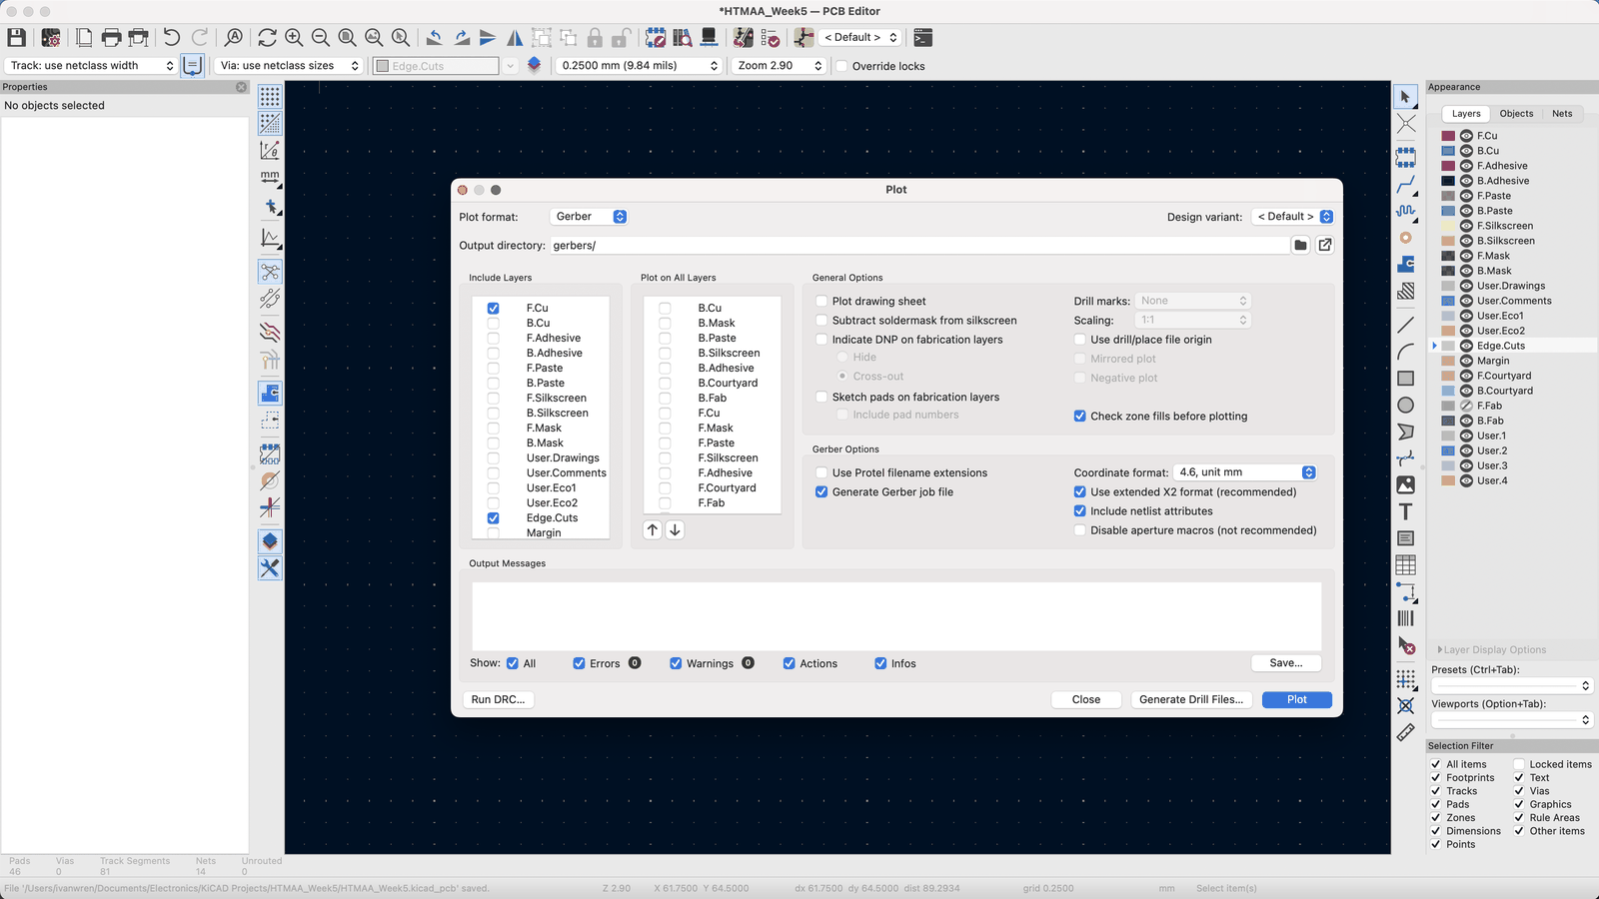Choose the Add image tool

1406,484
